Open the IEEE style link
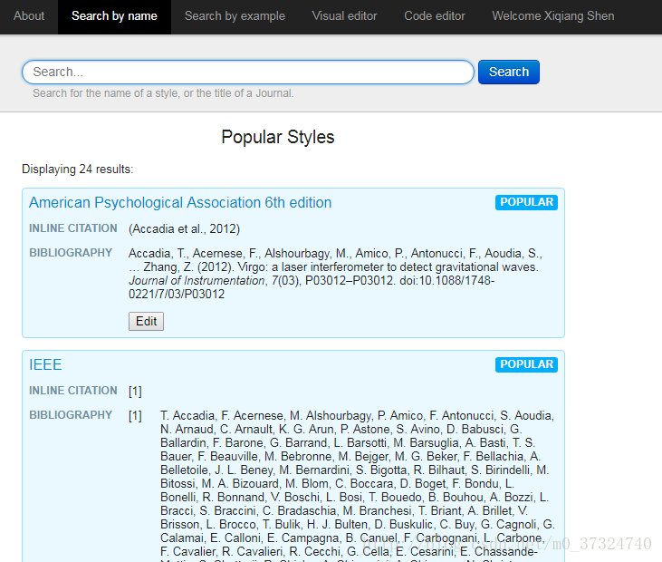The image size is (662, 562). click(x=45, y=364)
